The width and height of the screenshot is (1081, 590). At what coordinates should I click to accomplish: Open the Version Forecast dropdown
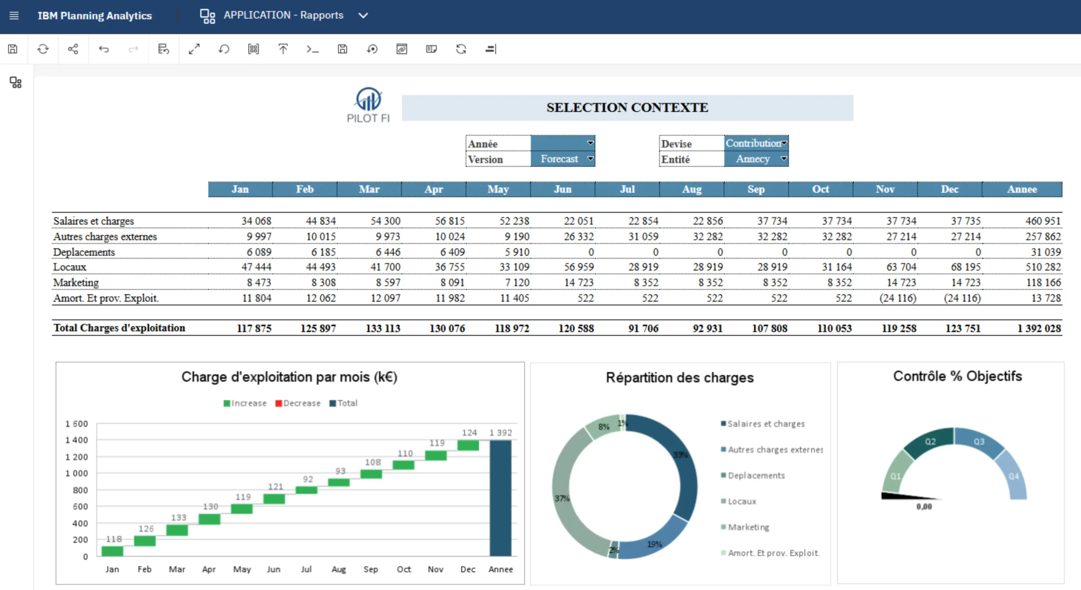(590, 159)
